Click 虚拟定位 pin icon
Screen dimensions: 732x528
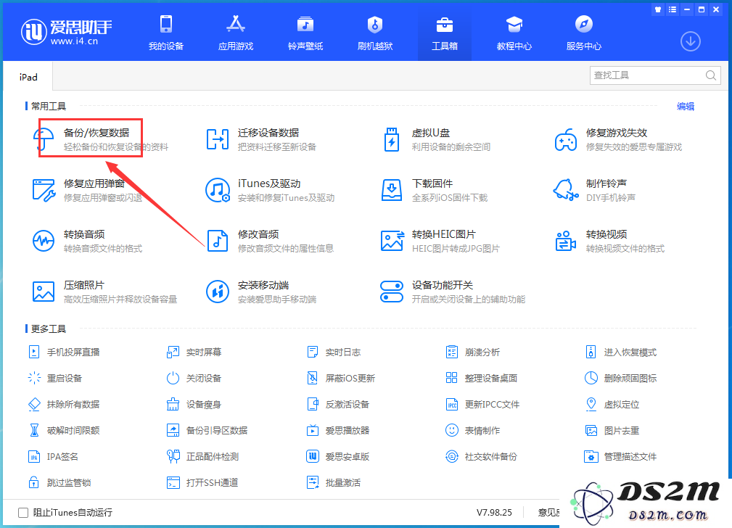(591, 404)
